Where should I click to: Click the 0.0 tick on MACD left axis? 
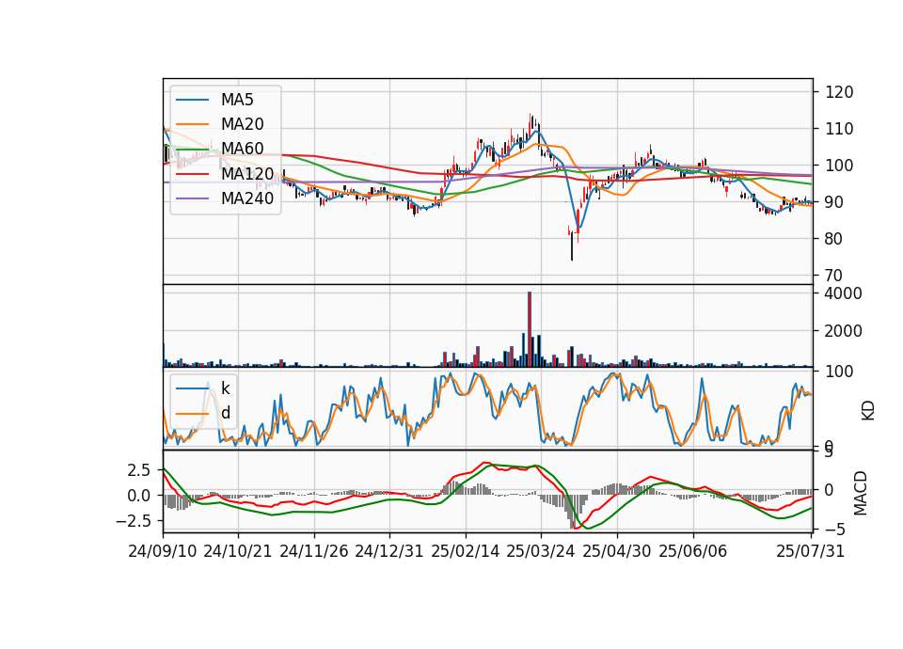139,496
